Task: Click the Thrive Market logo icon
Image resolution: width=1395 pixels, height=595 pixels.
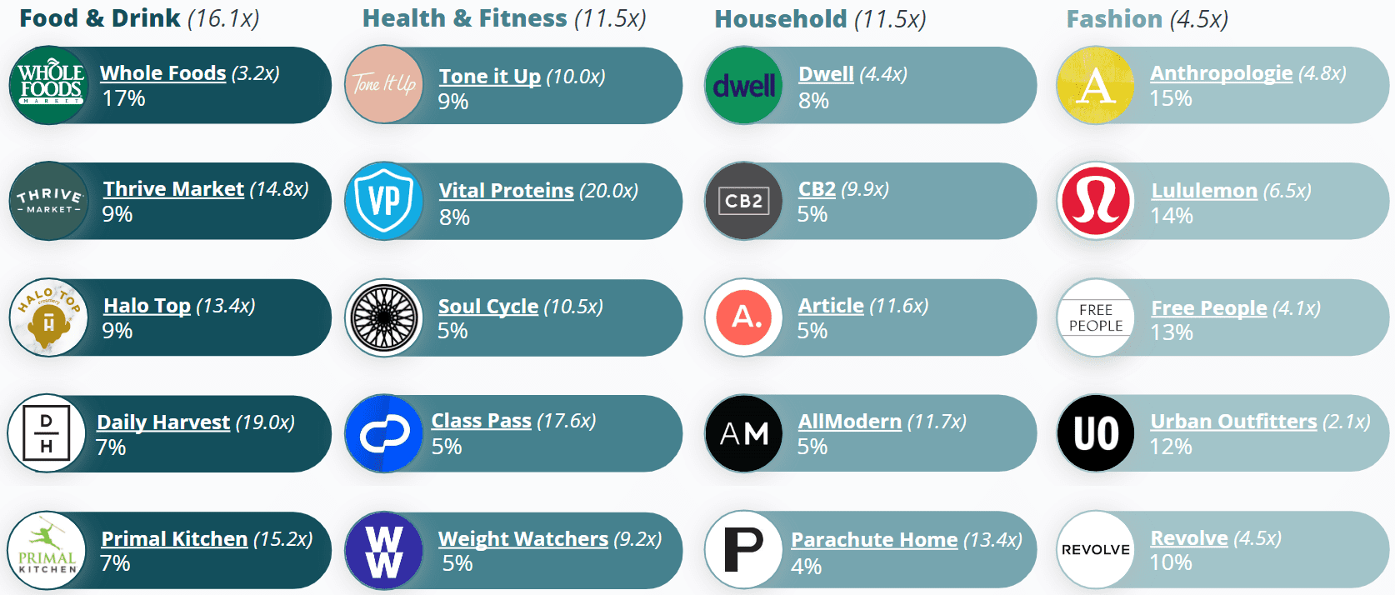Action: 50,201
